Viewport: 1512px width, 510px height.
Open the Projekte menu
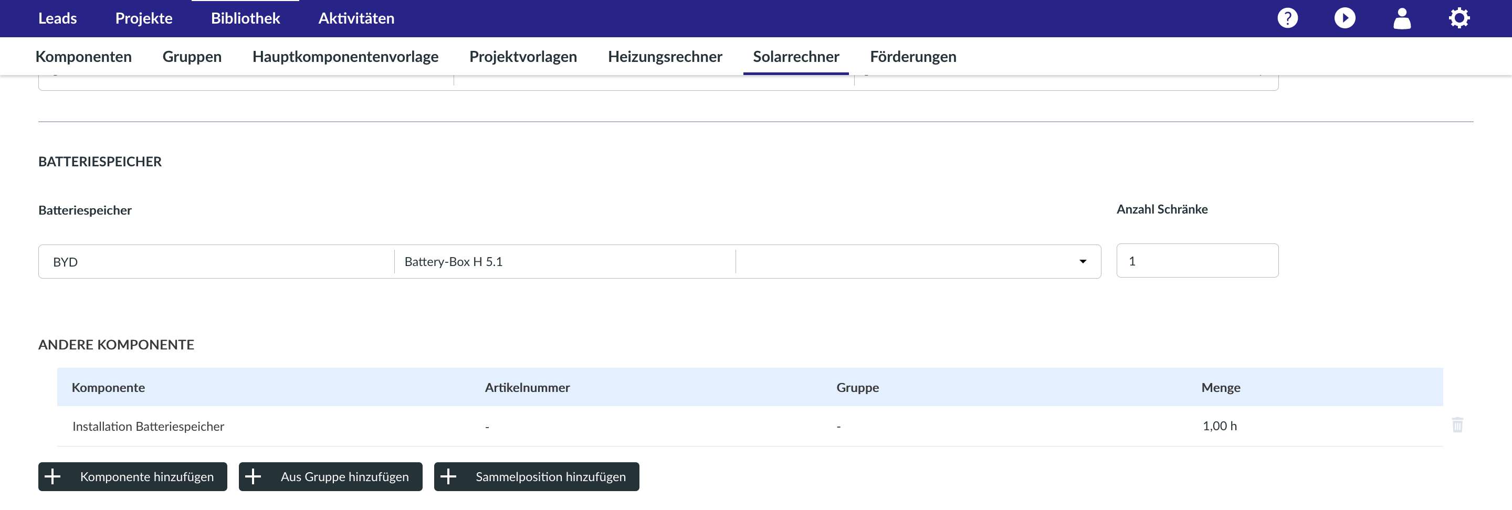click(x=144, y=18)
